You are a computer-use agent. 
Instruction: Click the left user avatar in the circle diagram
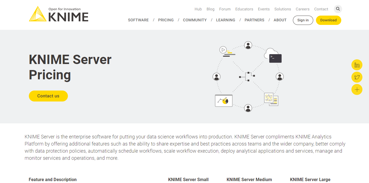click(x=217, y=77)
